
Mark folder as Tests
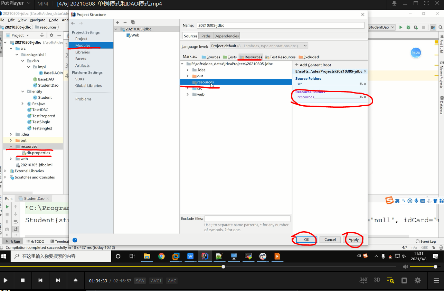pyautogui.click(x=230, y=57)
